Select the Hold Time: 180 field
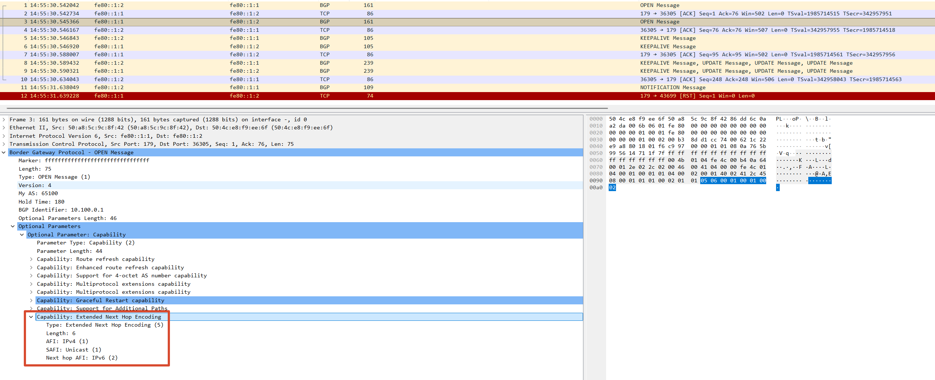Image resolution: width=935 pixels, height=380 pixels. click(41, 202)
